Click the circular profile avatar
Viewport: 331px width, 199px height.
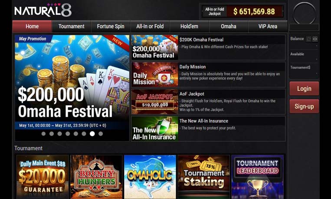(x=304, y=13)
